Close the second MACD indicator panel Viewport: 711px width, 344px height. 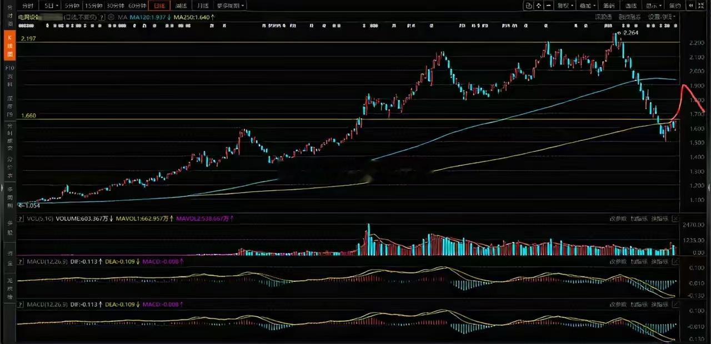(x=675, y=304)
